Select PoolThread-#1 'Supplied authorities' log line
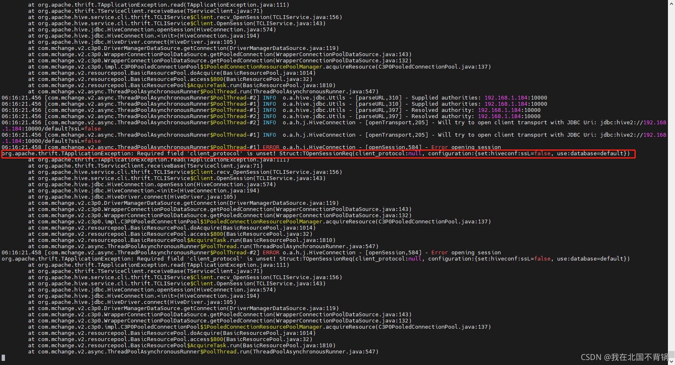 click(274, 104)
